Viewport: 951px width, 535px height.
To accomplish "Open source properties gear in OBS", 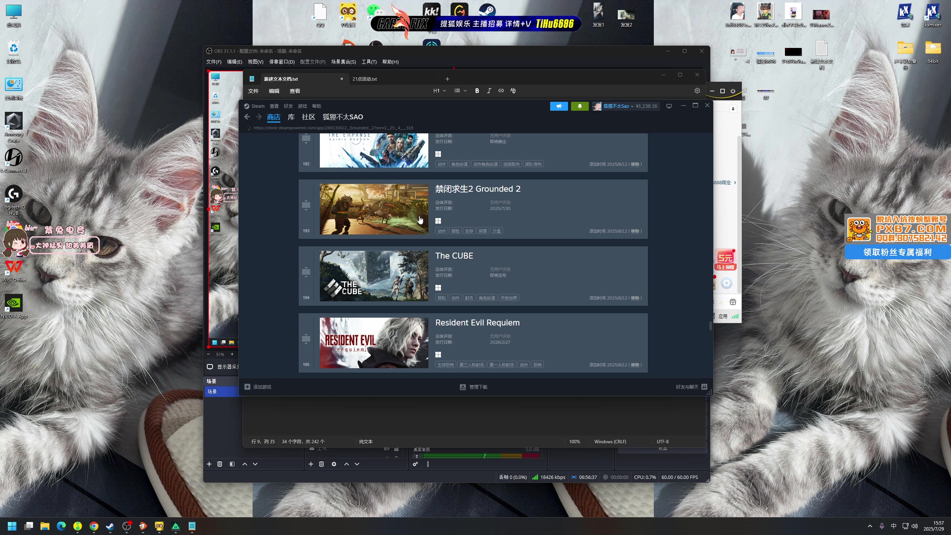I will click(x=334, y=464).
